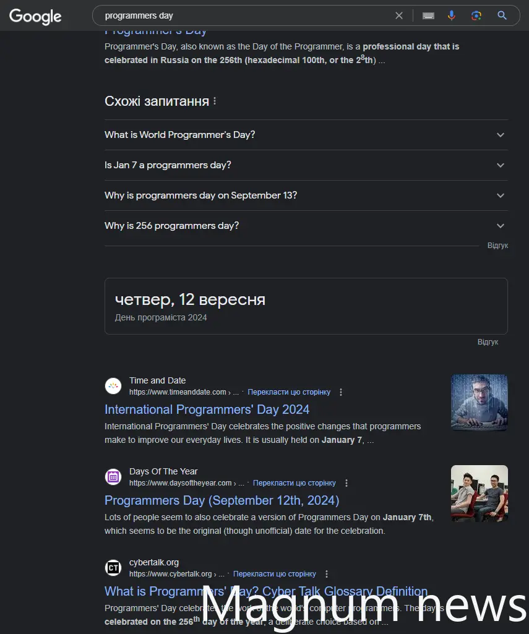
Task: Open the programmer thumbnail for Time and Date
Action: [x=480, y=402]
